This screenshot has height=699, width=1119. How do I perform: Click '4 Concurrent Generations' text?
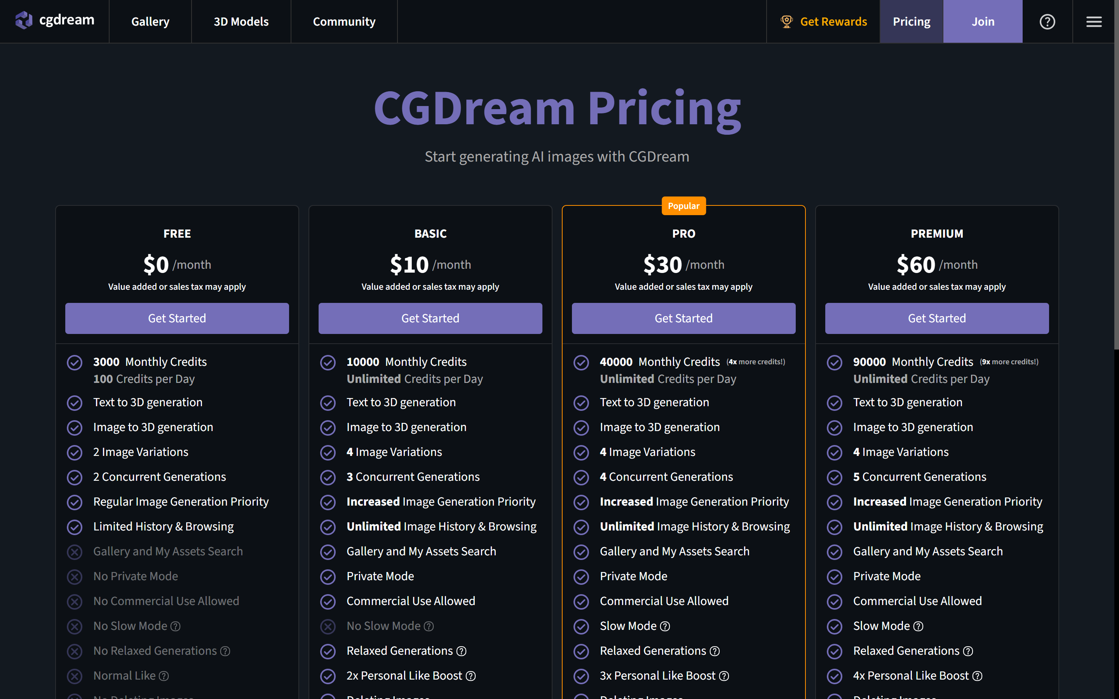[x=666, y=477]
